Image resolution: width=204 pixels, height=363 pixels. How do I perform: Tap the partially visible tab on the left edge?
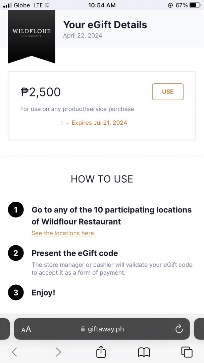click(x=3, y=329)
